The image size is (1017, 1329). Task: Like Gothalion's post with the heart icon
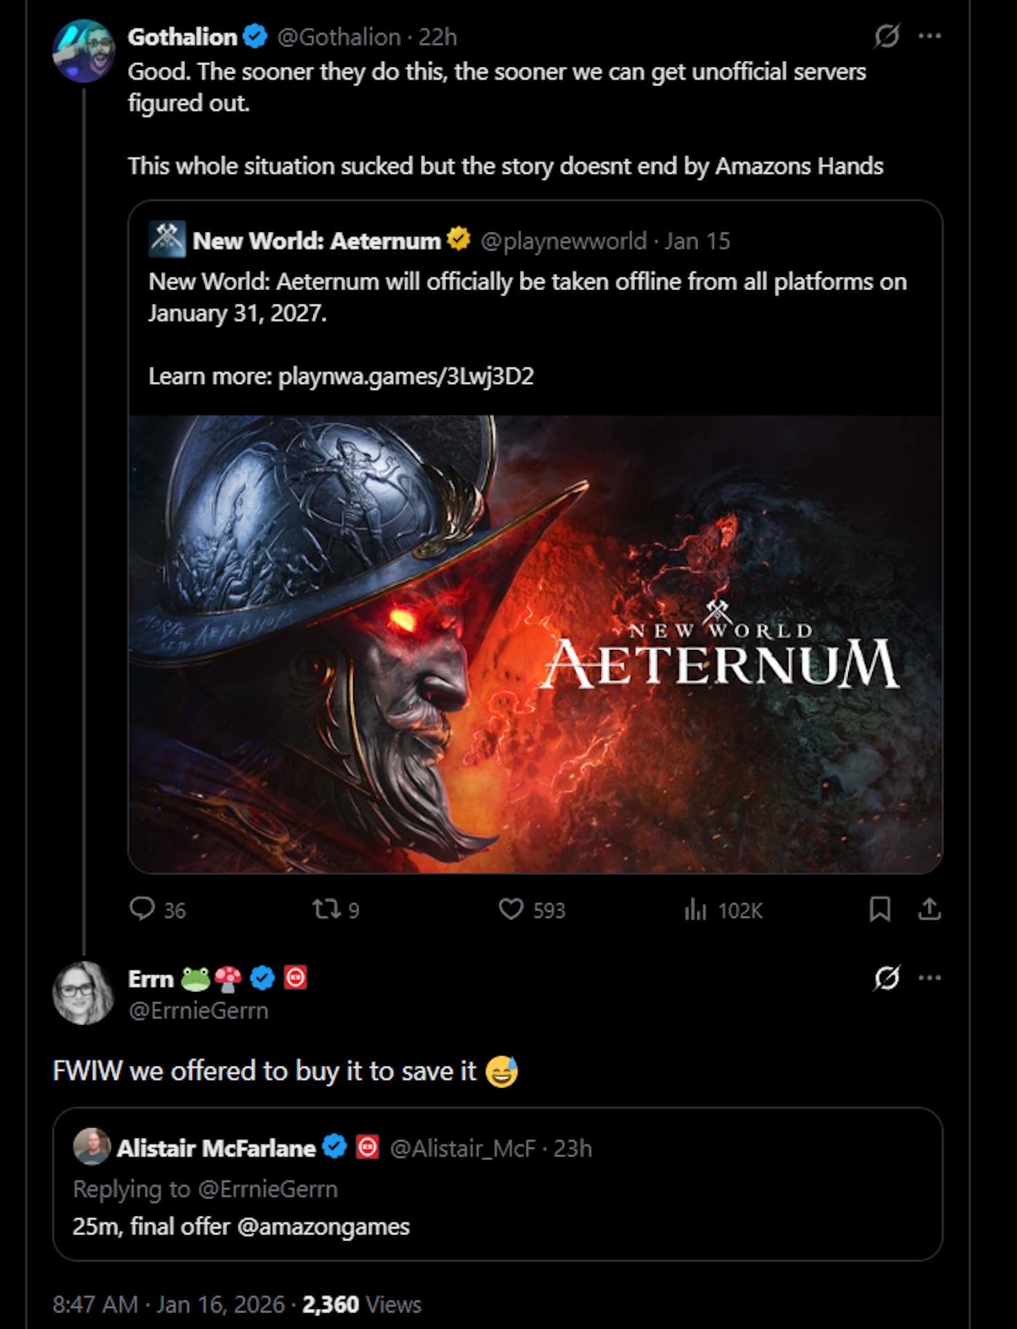pos(511,909)
